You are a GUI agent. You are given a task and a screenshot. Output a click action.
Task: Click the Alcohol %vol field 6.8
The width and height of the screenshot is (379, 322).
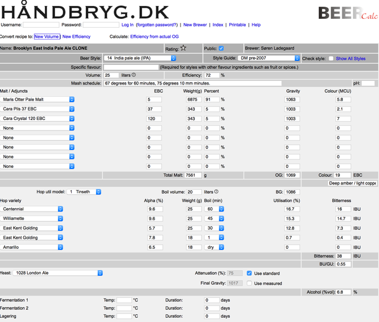343,292
